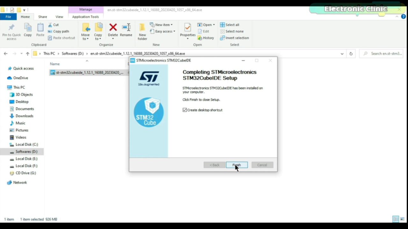Switch to large icons view in status bar
The image size is (408, 229).
pos(402,219)
